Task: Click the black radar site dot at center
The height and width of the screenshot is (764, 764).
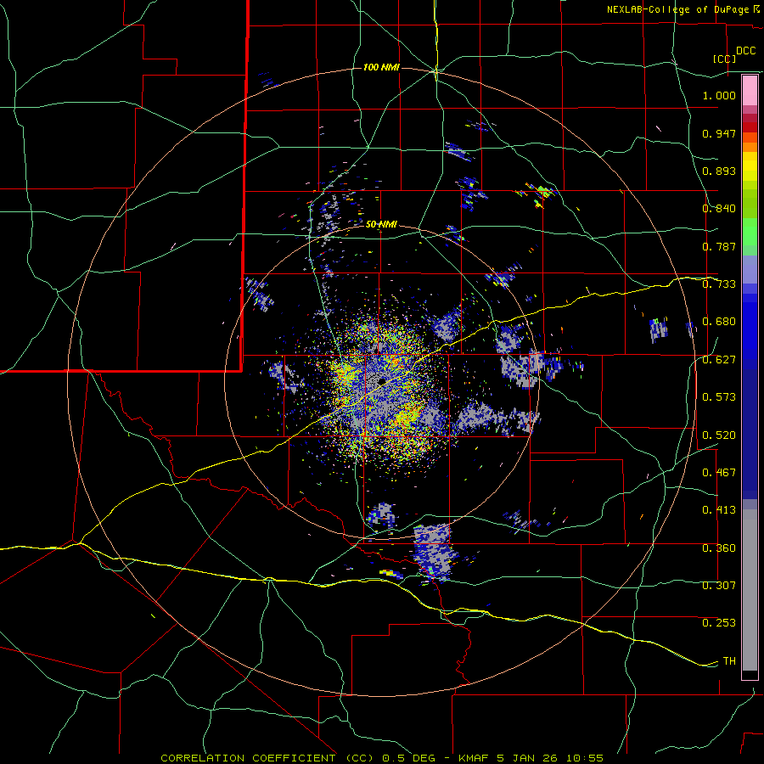Action: tap(382, 380)
